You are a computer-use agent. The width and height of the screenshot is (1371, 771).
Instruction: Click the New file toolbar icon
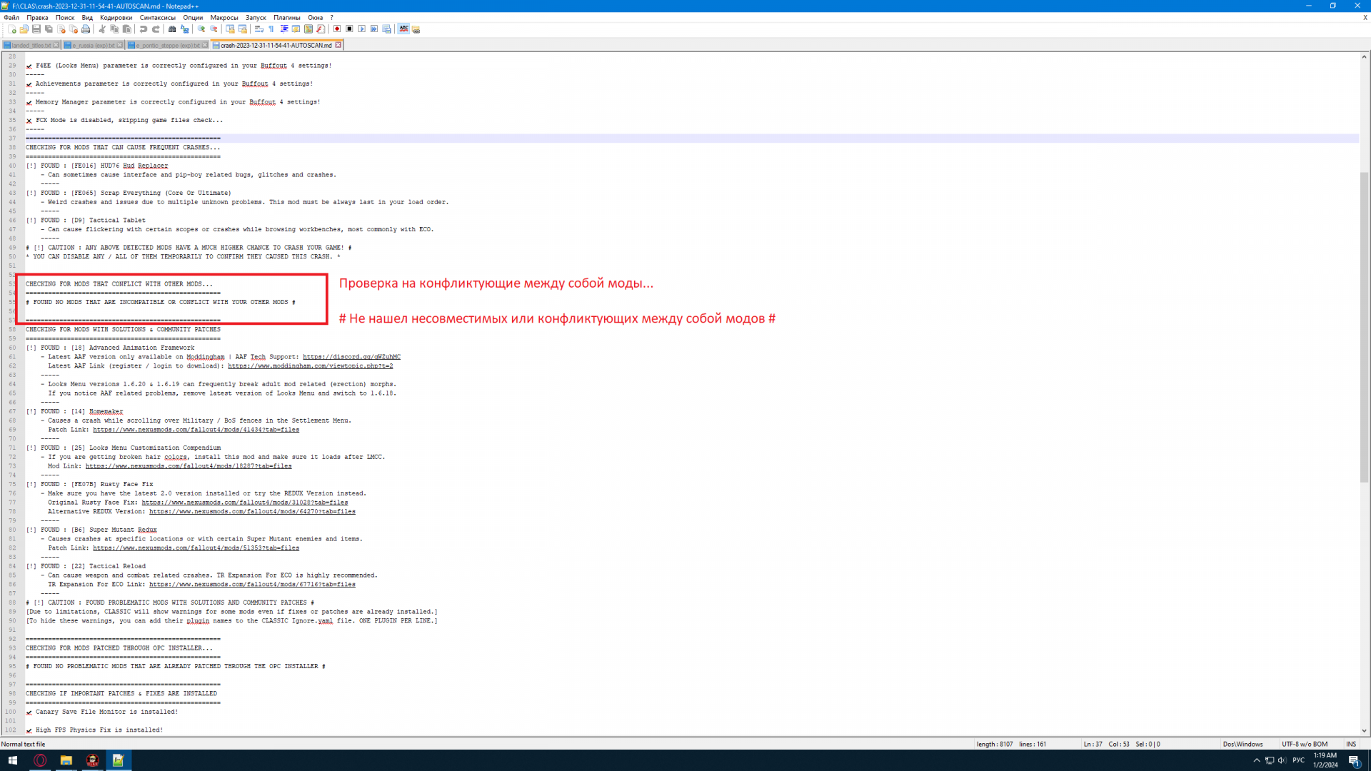pos(12,29)
